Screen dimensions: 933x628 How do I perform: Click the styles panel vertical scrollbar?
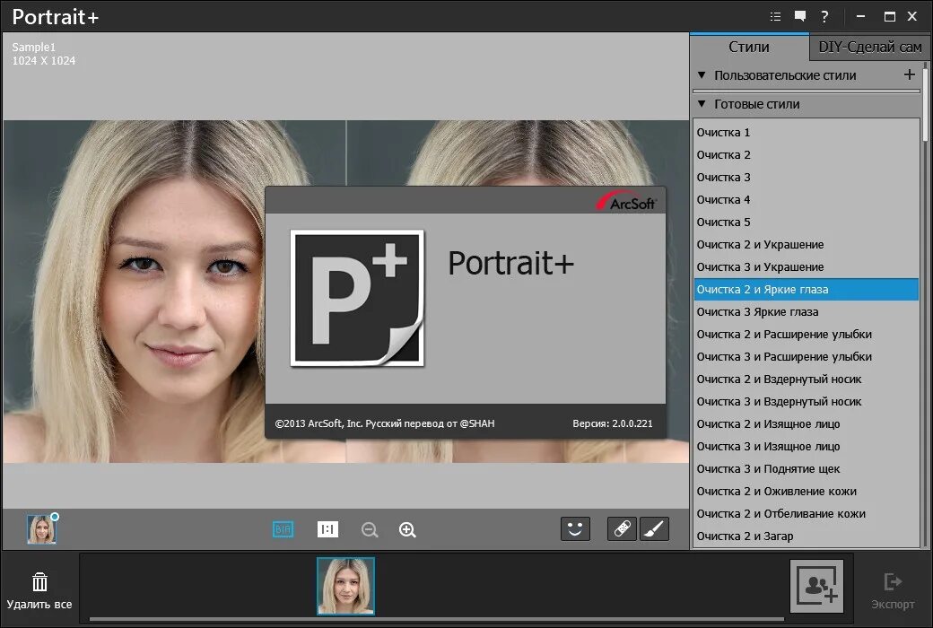925,104
